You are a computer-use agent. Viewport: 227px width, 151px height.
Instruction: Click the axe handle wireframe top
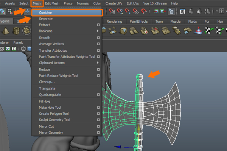tap(140, 77)
